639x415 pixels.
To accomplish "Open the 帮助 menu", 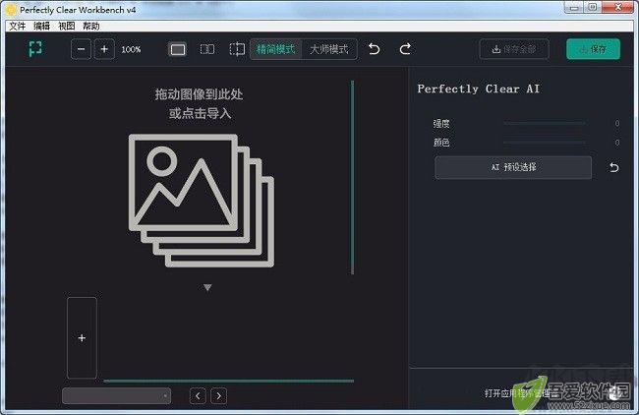I will 90,27.
